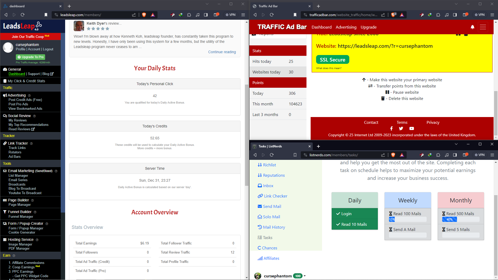
Task: Click media music note icon in ListNerds toolbar
Action: (x=447, y=155)
